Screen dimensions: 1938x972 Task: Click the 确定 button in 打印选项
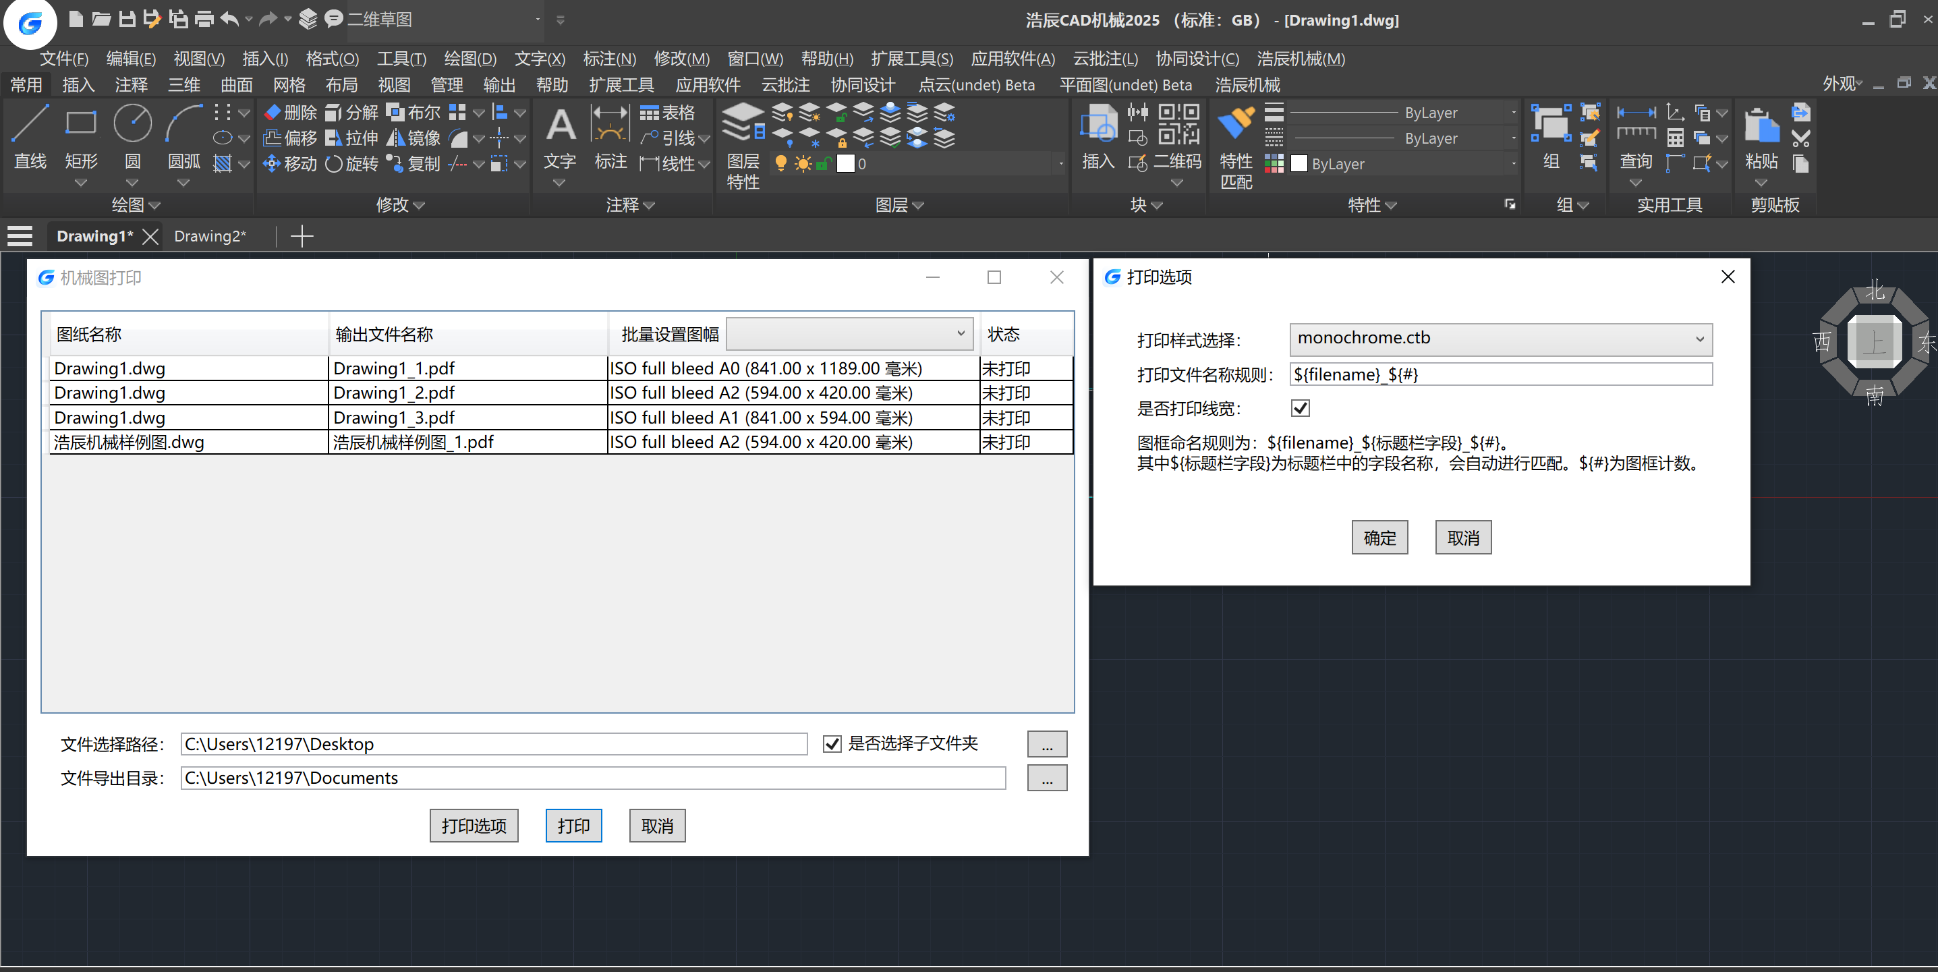(x=1379, y=538)
